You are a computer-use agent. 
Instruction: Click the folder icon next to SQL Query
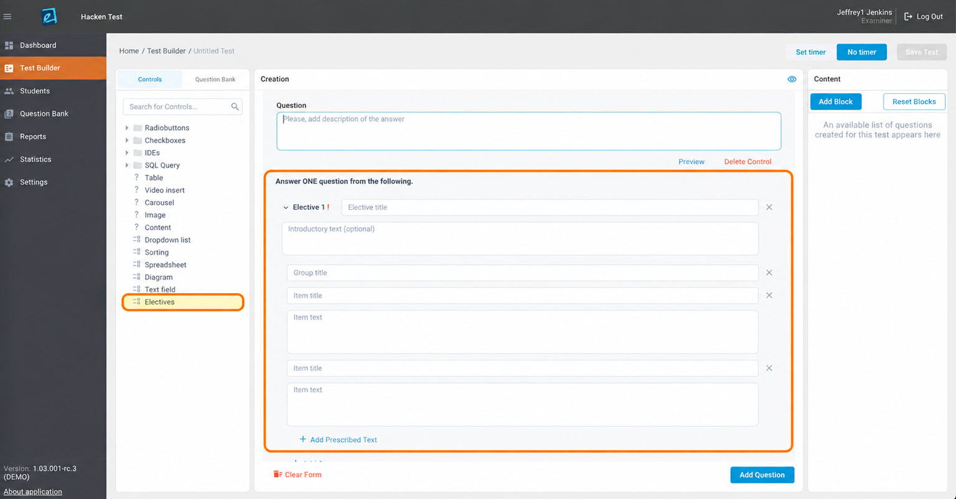pos(138,166)
